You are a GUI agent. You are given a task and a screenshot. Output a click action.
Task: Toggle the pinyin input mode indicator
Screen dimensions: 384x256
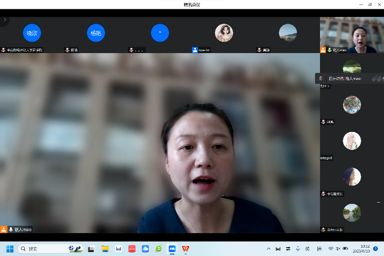click(x=319, y=249)
